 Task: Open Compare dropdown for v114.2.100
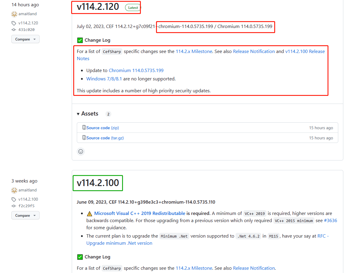click(25, 216)
